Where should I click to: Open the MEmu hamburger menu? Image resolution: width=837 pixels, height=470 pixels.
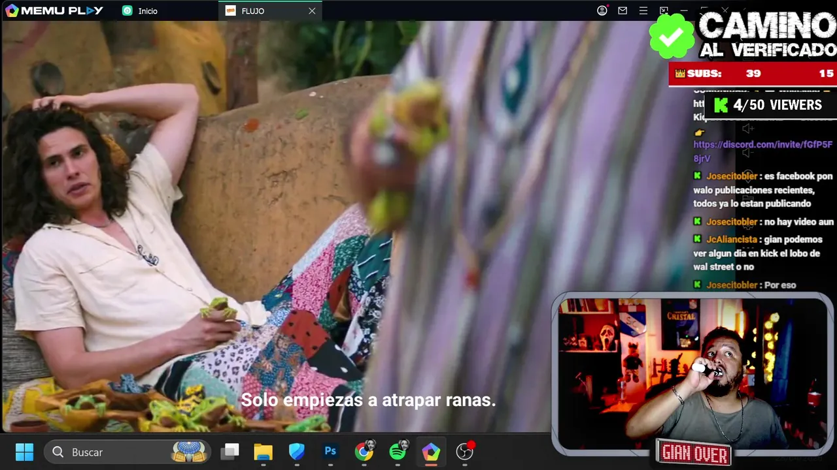click(x=643, y=10)
